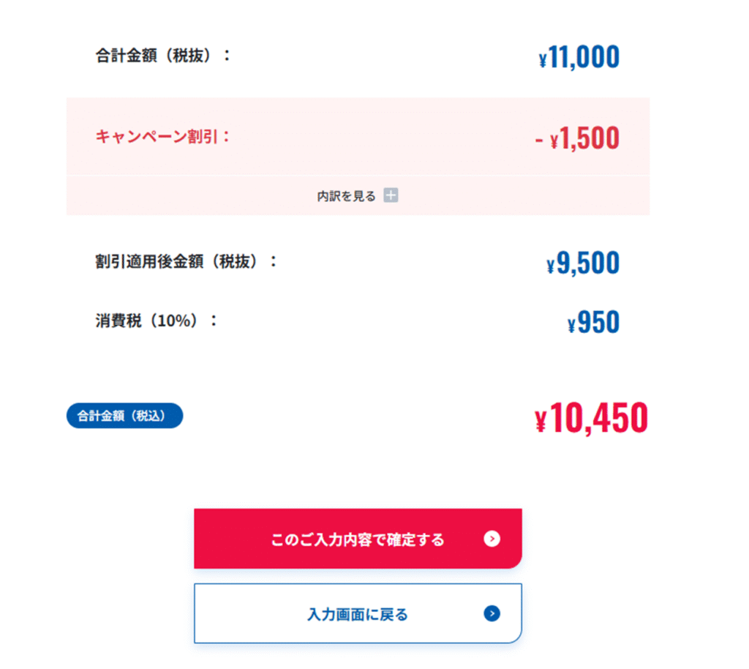This screenshot has width=749, height=669.
Task: Click the blue arrow icon on back button
Action: 492,613
